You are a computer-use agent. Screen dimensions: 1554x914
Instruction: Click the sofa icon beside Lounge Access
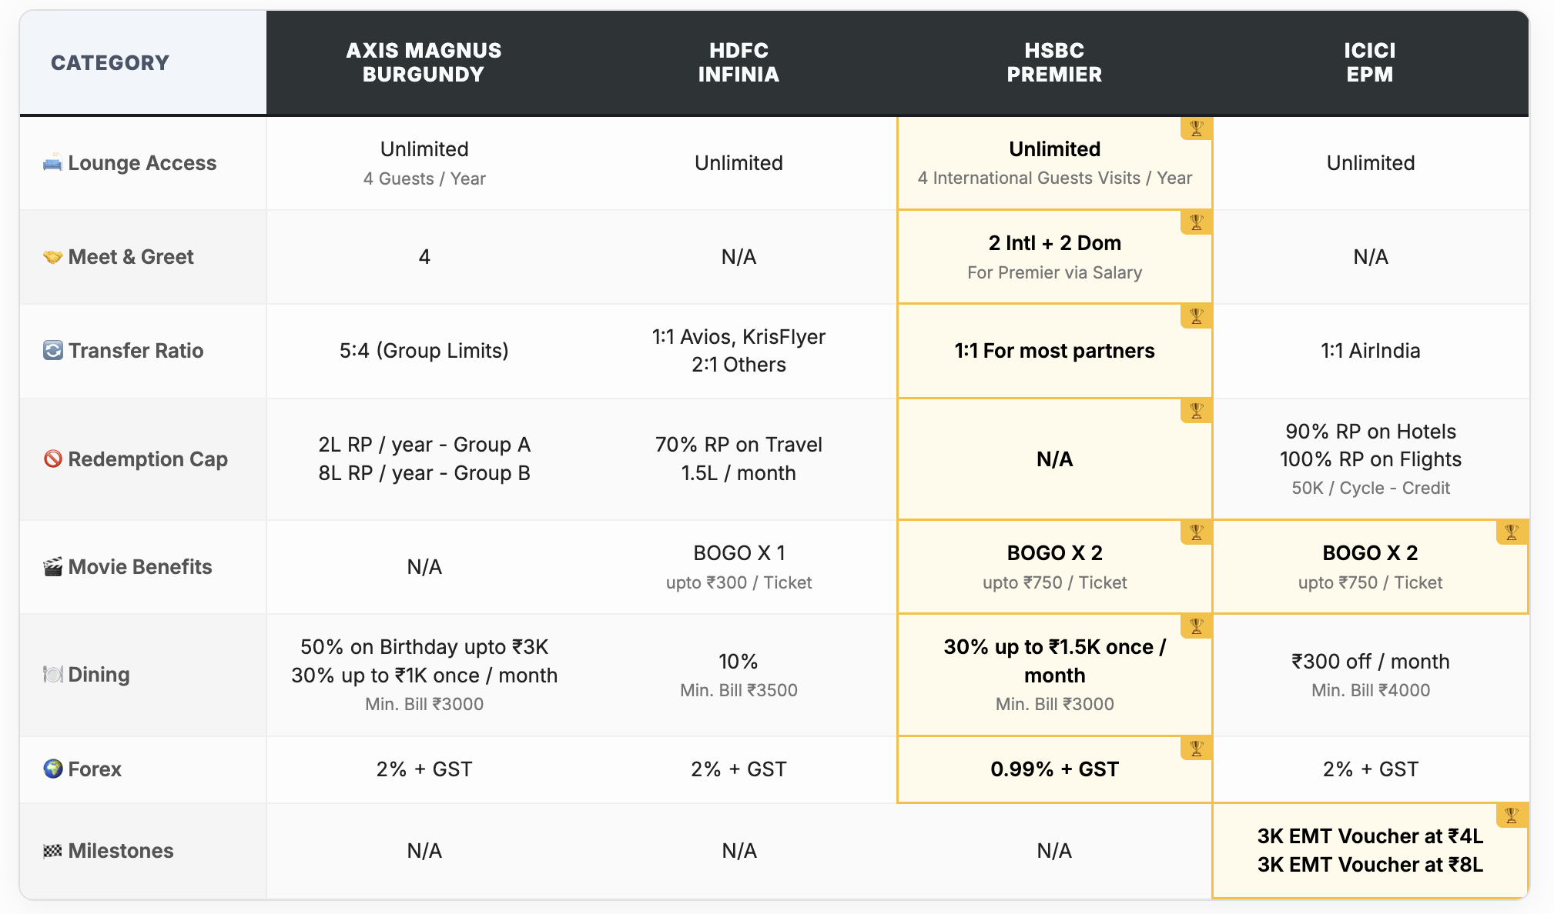[x=52, y=163]
